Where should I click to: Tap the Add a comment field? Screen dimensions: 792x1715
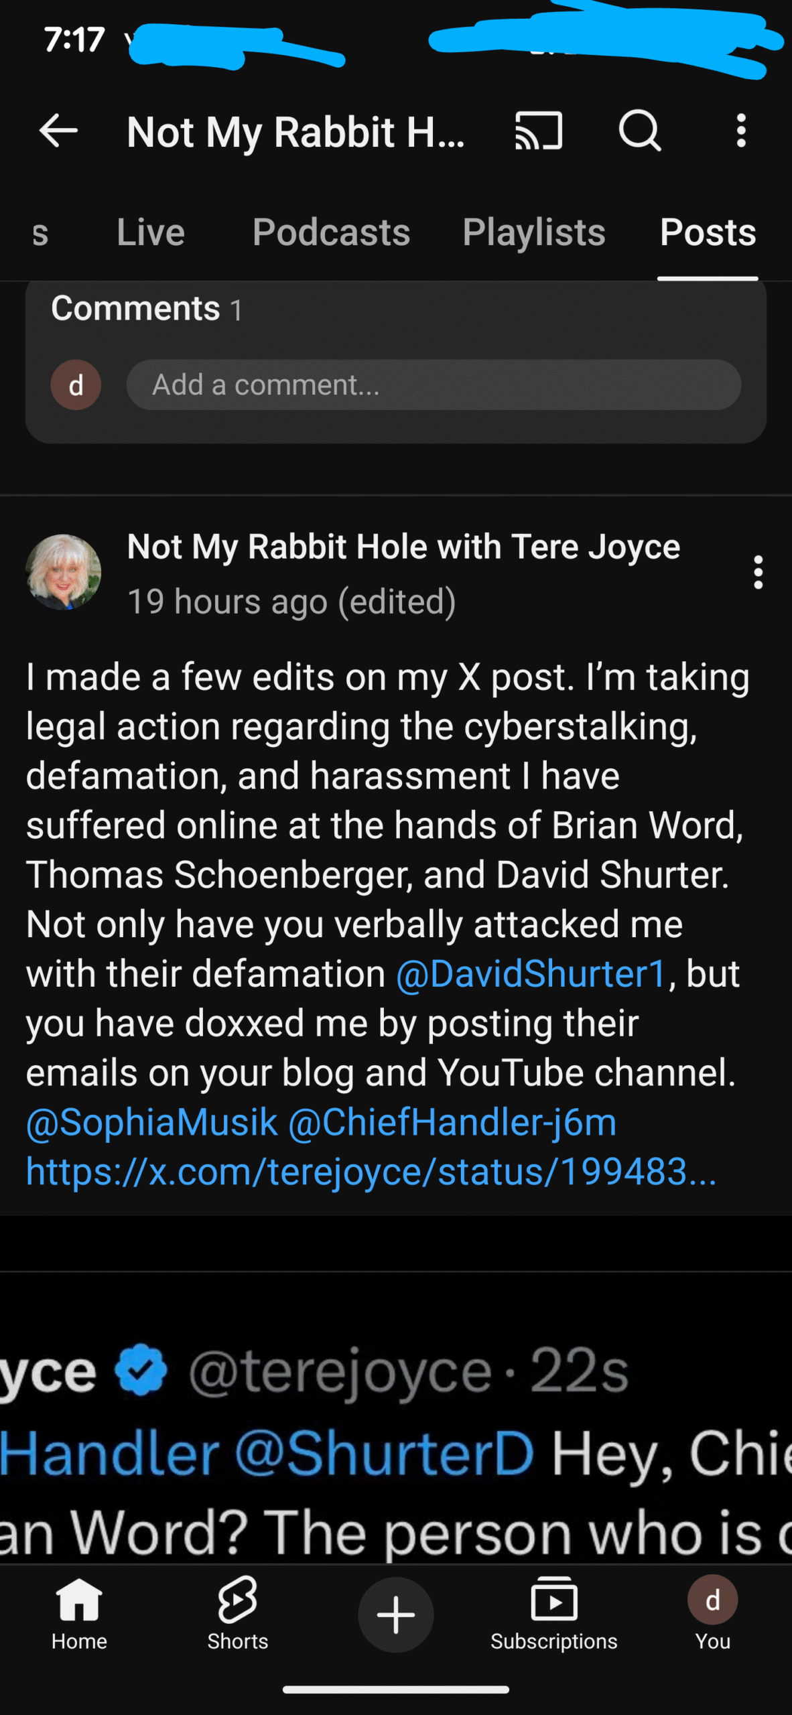[x=434, y=385]
